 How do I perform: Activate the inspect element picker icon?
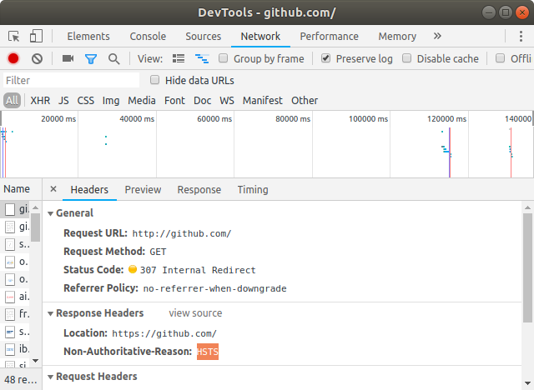[14, 36]
